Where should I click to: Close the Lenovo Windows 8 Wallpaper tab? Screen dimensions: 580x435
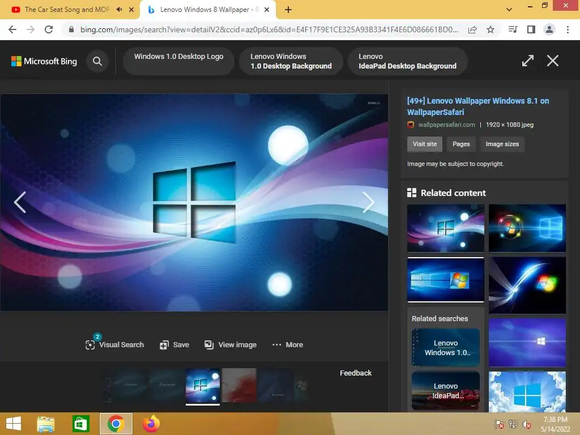pos(266,10)
